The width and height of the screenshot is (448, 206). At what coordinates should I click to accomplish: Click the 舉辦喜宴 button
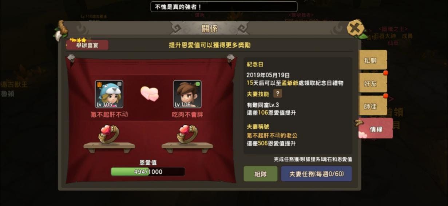click(x=87, y=45)
